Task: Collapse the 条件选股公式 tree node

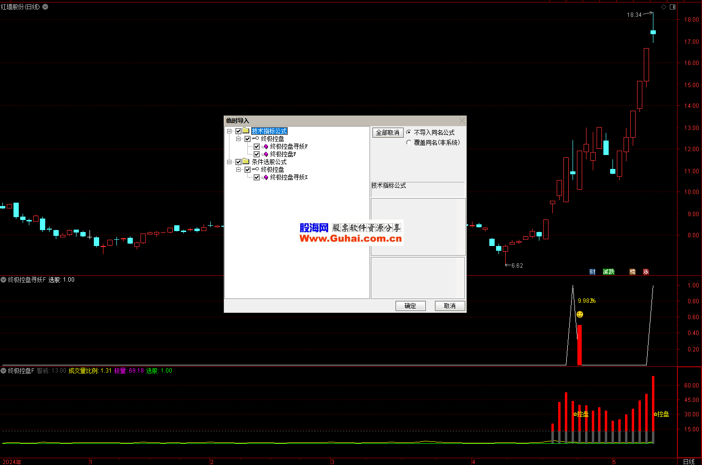Action: tap(230, 162)
